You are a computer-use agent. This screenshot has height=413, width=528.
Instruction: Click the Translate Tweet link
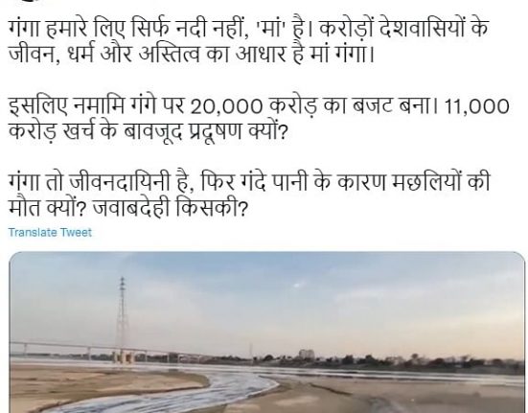[x=50, y=233]
